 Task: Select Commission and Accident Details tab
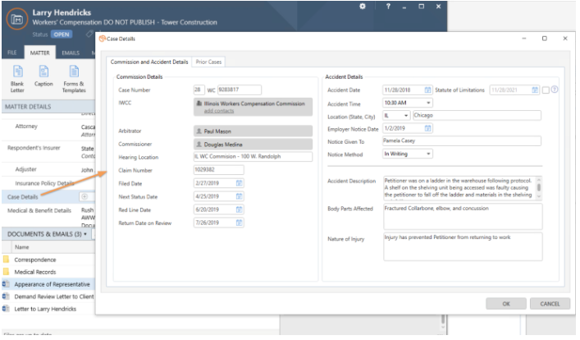tap(149, 62)
